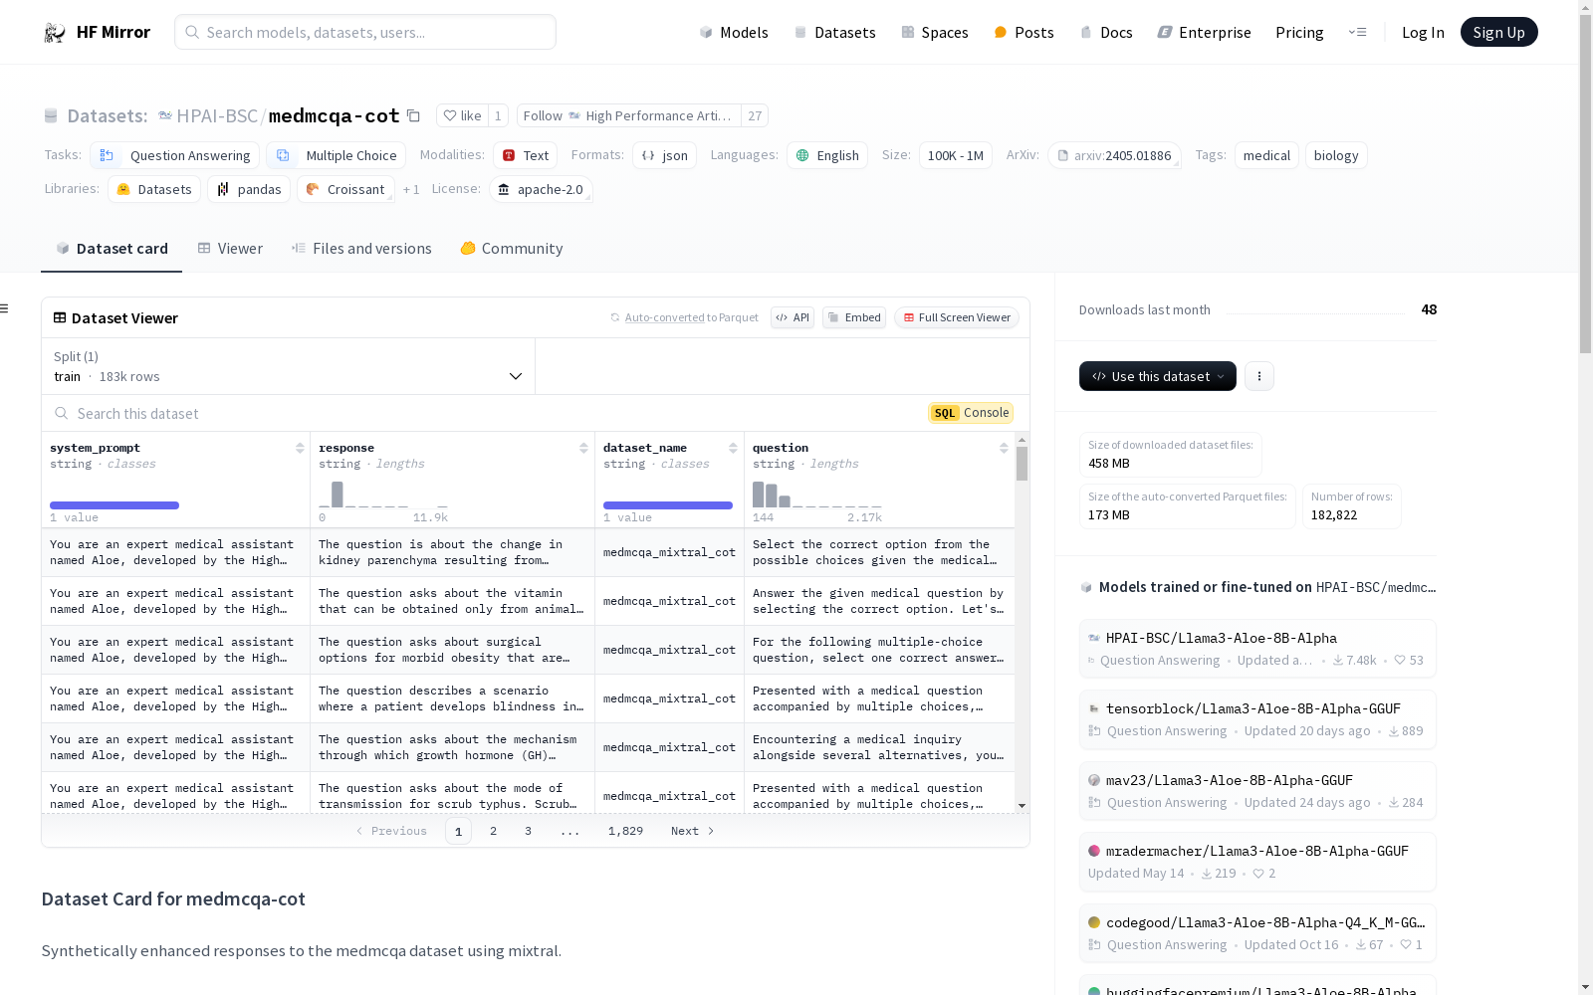Select the json format tag

point(665,155)
